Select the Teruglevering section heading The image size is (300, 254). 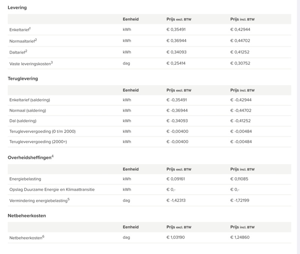pos(23,79)
